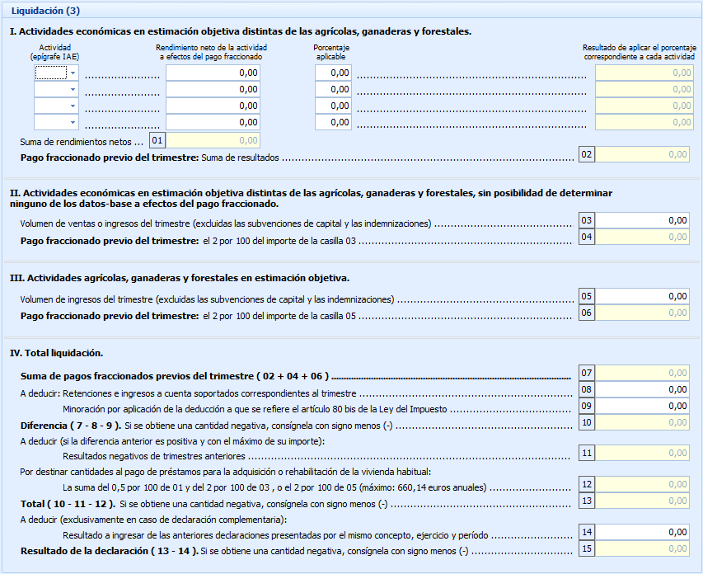
Task: Click casilla 14 declaración complementaria field
Action: (642, 532)
